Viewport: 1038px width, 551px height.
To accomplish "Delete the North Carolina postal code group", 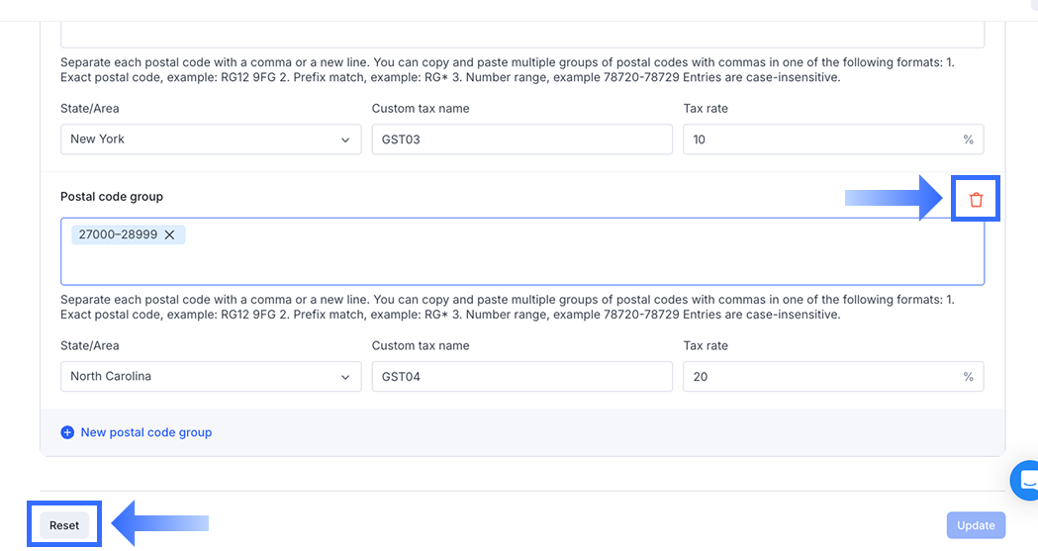I will [976, 199].
